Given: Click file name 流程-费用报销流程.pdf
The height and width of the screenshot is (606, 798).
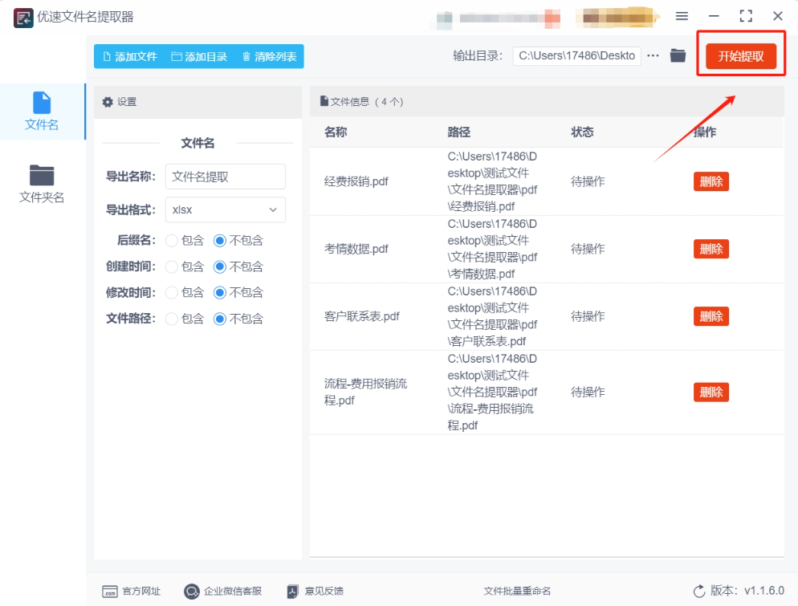Looking at the screenshot, I should click(x=365, y=392).
